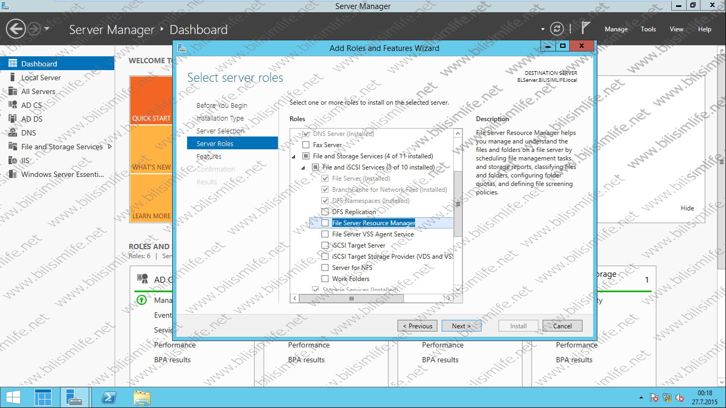Click roles list scroll up arrow
Image resolution: width=726 pixels, height=408 pixels.
pyautogui.click(x=458, y=133)
